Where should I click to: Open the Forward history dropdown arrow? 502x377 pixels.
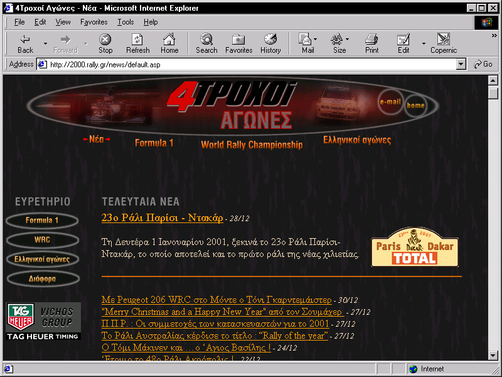85,43
